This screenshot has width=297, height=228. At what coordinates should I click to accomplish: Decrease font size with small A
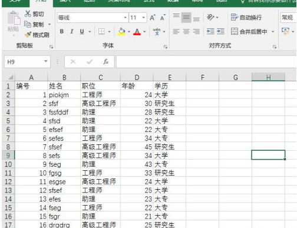[163, 18]
